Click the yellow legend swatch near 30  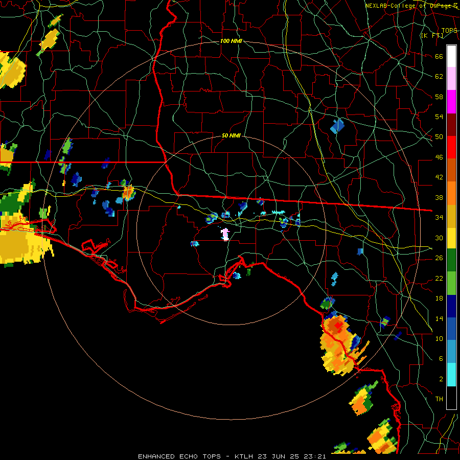click(451, 238)
